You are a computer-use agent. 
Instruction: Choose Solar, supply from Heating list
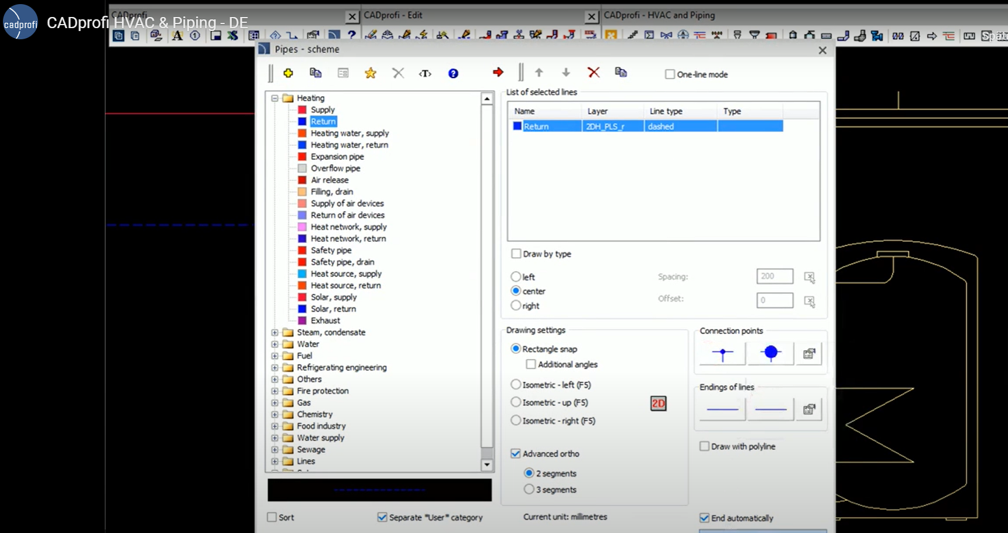pos(333,297)
